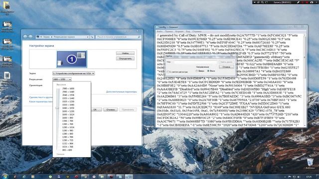The height and width of the screenshot is (179, 319).
Task: Select 1680 × 1050 resolution
Action: pos(68,108)
